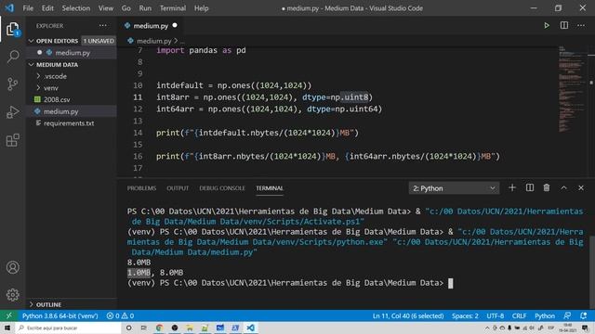Viewport: 595px width, 334px height.
Task: Open the Search view in activity bar
Action: click(x=12, y=57)
